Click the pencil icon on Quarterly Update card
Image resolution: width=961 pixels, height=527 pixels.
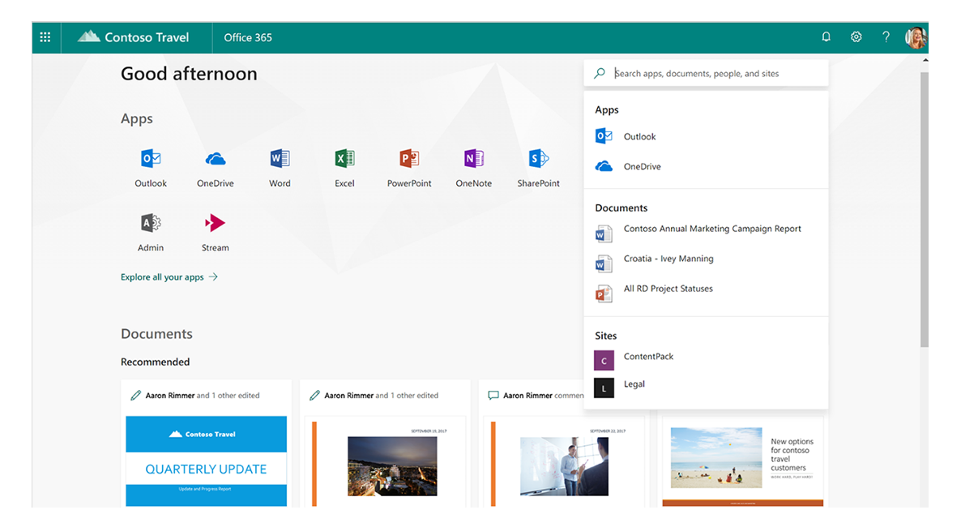click(x=135, y=396)
